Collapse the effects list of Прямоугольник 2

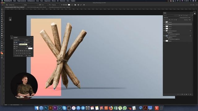click(192, 31)
